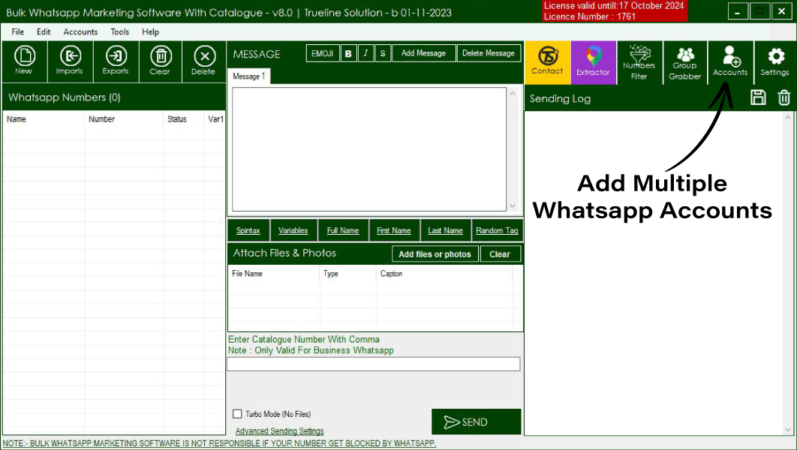Click the Status column header
The width and height of the screenshot is (797, 450).
coord(184,119)
